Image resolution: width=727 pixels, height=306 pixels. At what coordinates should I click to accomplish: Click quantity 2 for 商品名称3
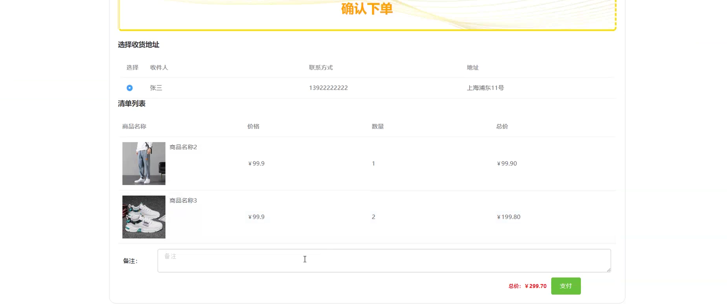coord(374,217)
